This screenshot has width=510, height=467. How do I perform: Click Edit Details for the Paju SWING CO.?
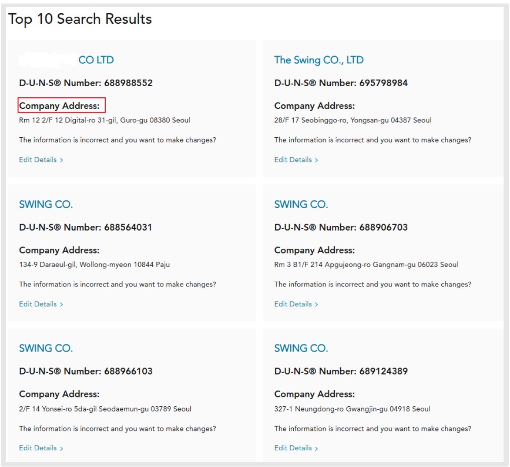(x=41, y=304)
